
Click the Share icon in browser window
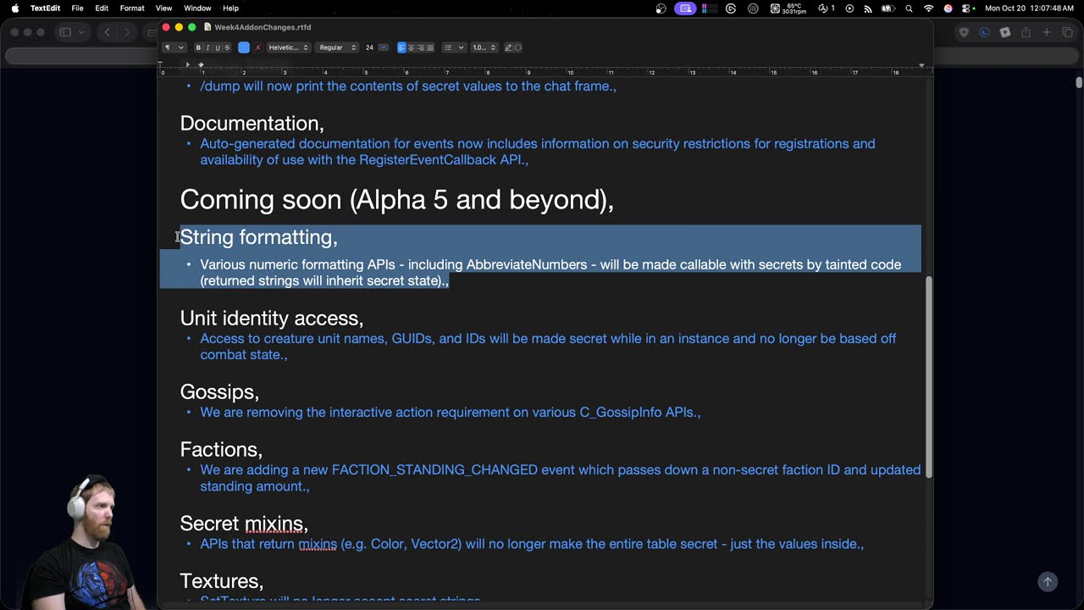point(1026,32)
